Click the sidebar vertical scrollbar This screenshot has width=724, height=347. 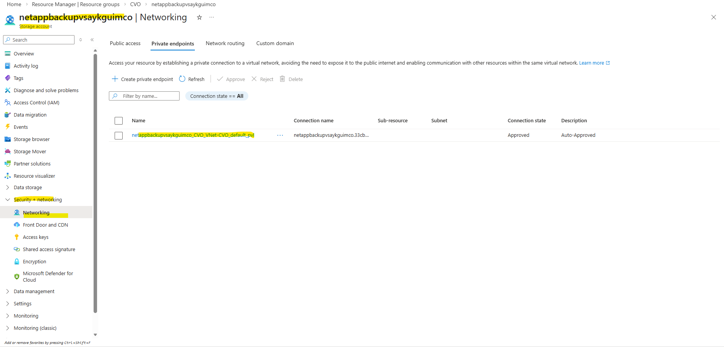pyautogui.click(x=95, y=183)
